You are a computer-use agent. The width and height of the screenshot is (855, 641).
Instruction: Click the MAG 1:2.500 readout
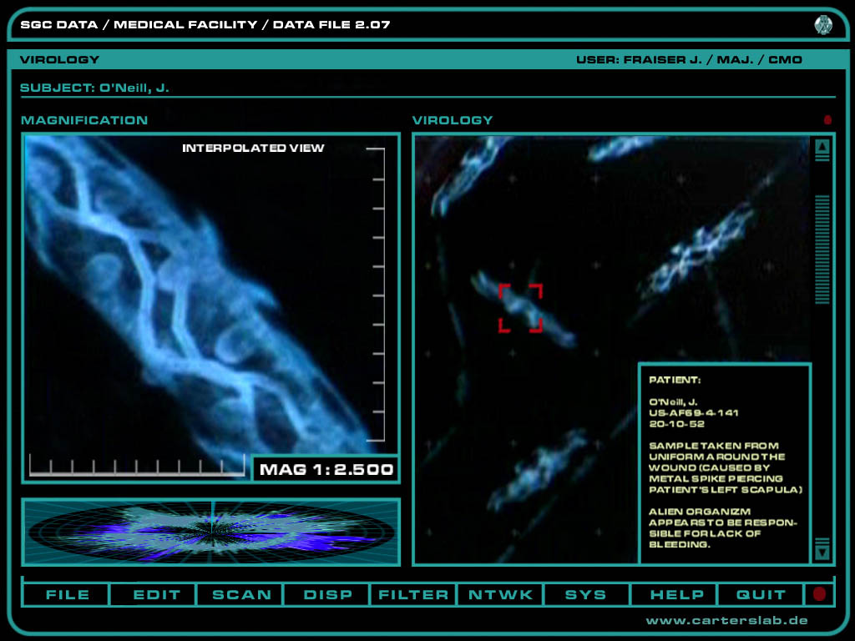326,469
